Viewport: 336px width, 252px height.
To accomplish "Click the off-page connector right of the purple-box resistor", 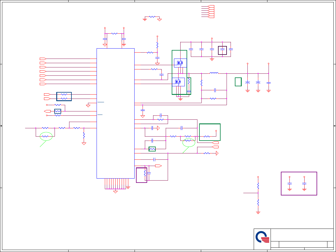I will coord(158,166).
